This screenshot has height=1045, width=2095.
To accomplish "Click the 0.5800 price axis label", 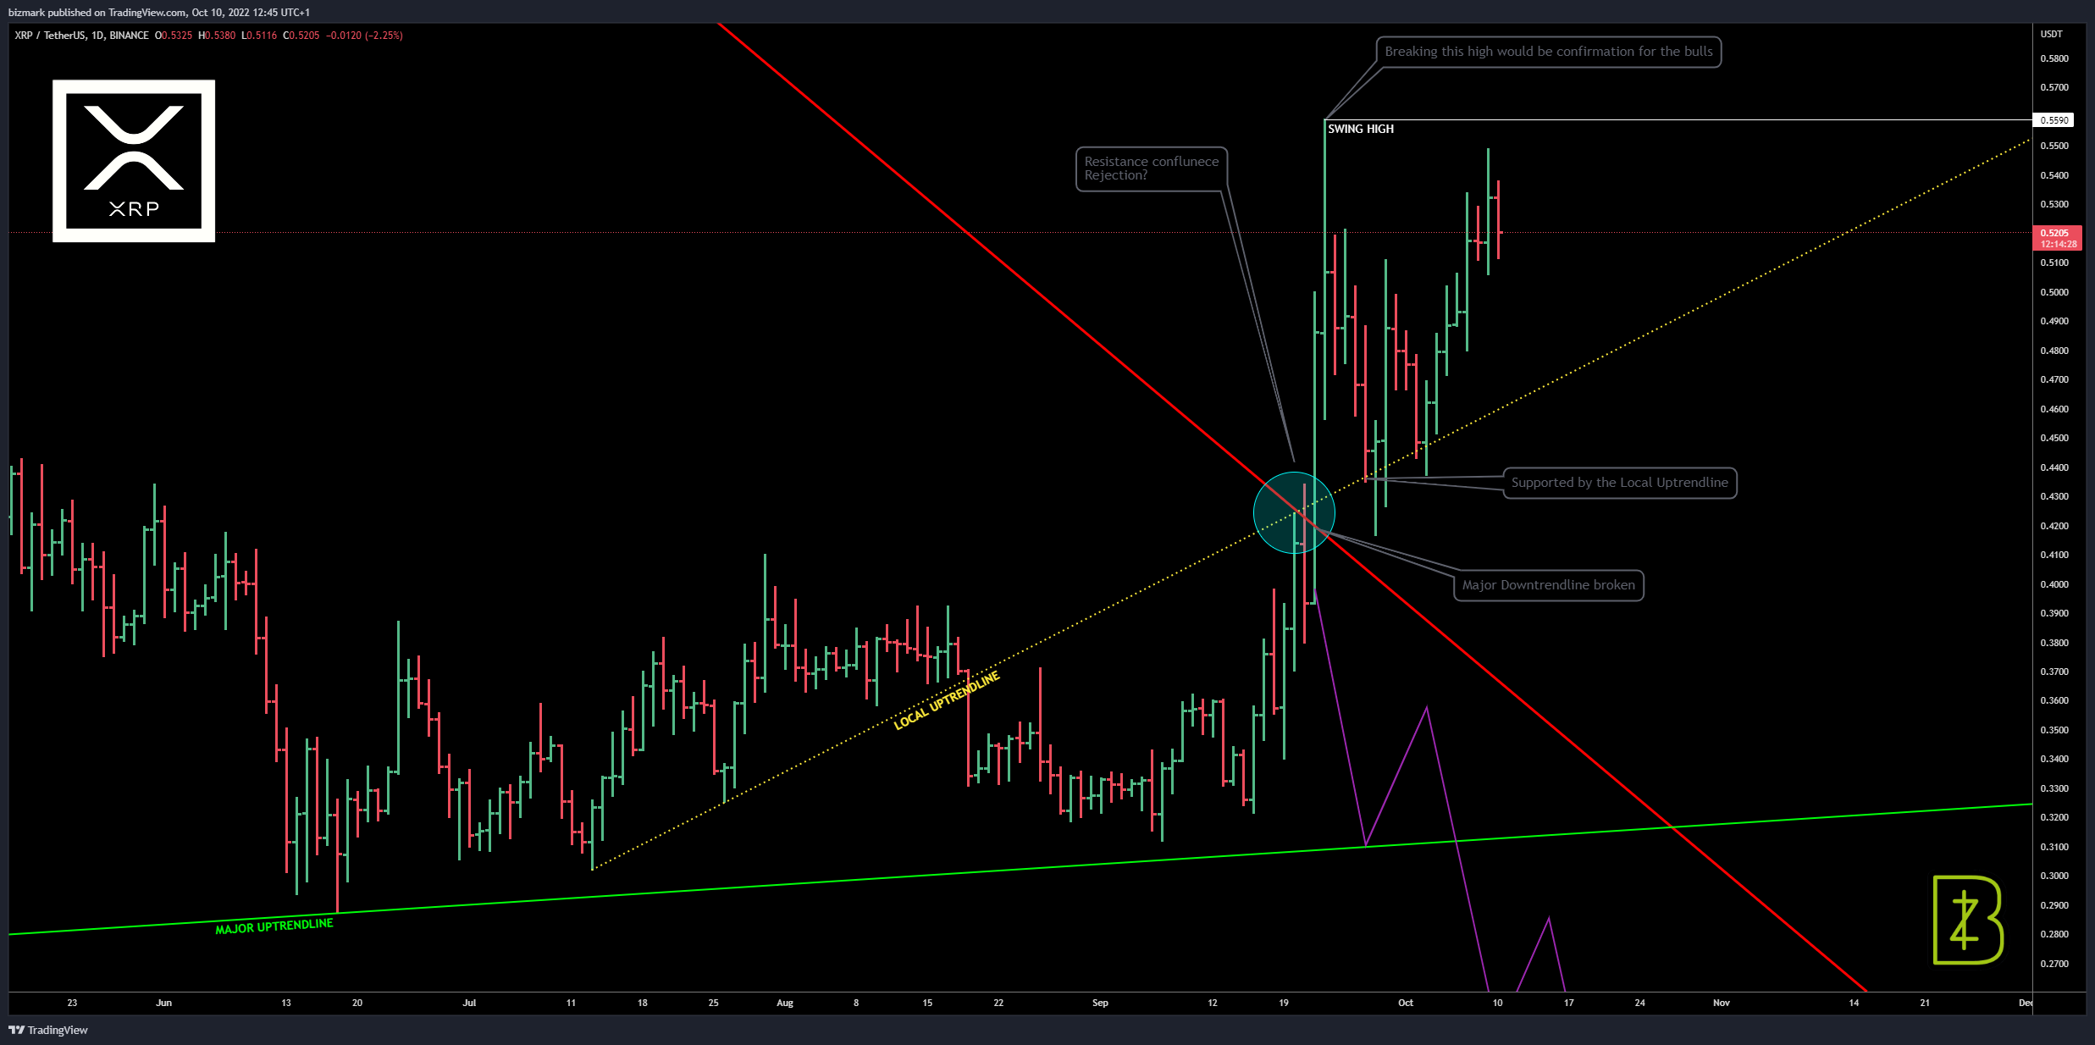I will (2054, 58).
